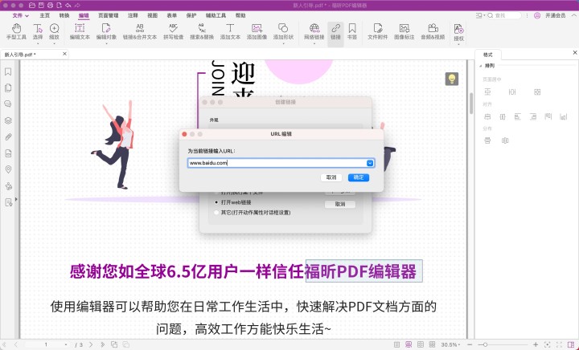The height and width of the screenshot is (350, 579).
Task: Click 取消 in the URL 编辑 dialog
Action: pos(331,177)
